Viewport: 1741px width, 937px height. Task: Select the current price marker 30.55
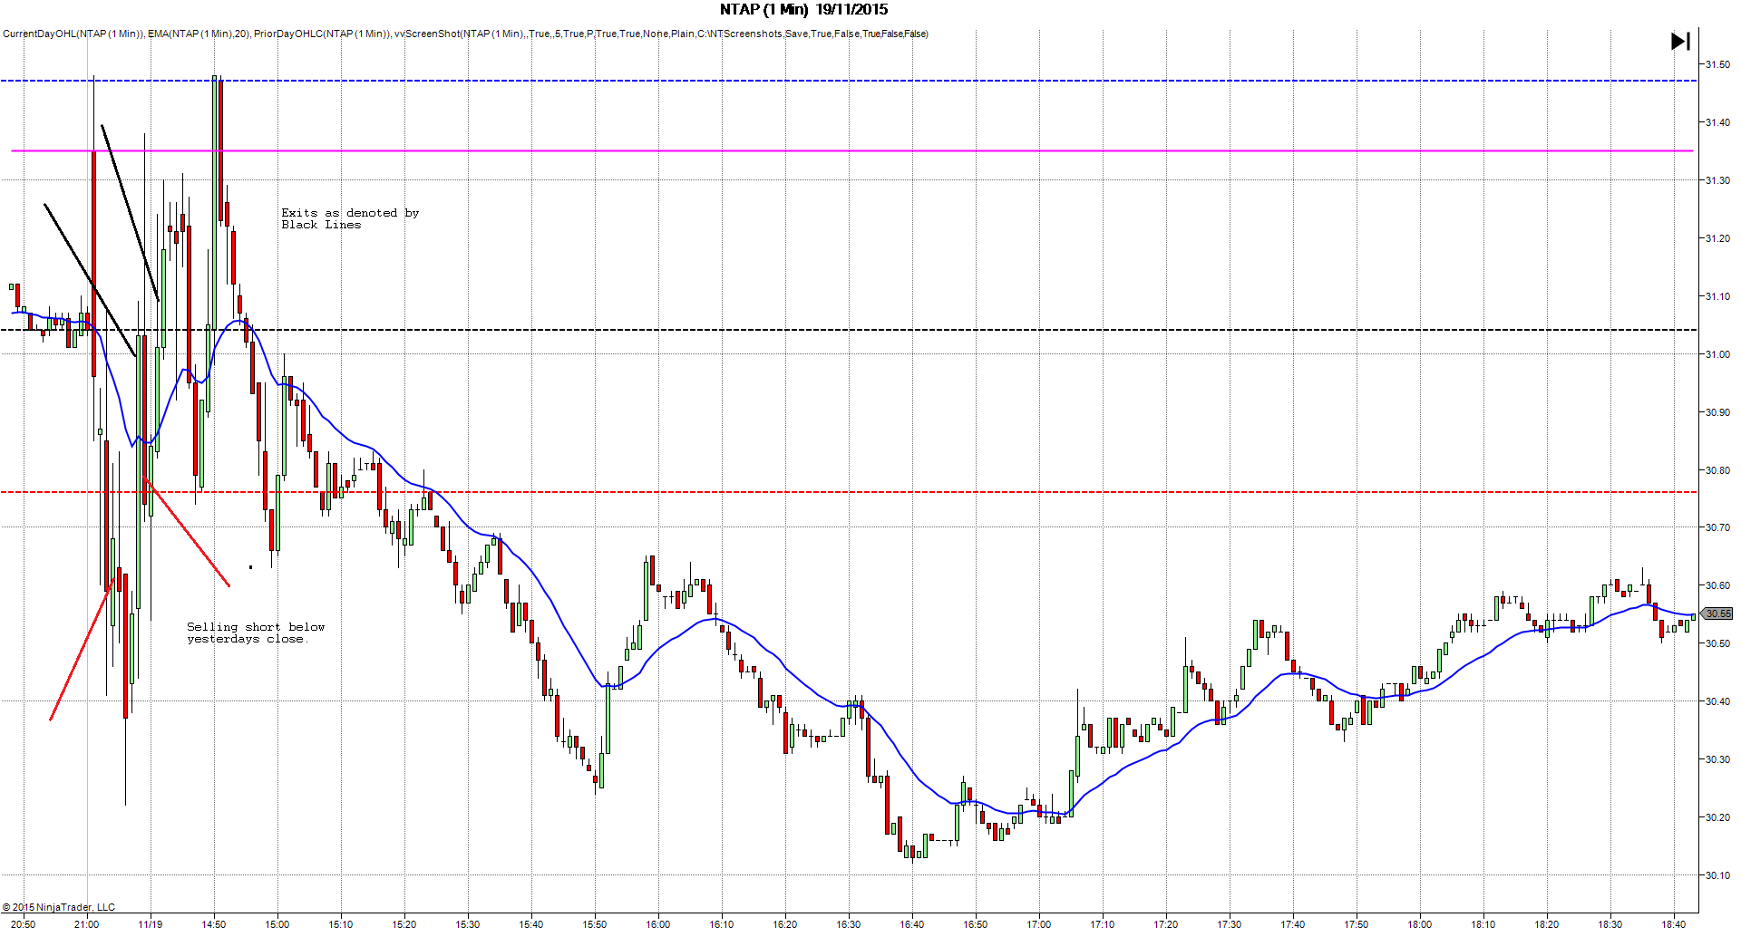click(x=1717, y=613)
